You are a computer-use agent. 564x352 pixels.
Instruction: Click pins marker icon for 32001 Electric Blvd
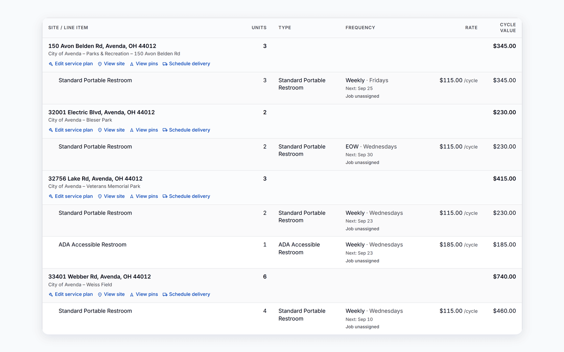pyautogui.click(x=132, y=130)
